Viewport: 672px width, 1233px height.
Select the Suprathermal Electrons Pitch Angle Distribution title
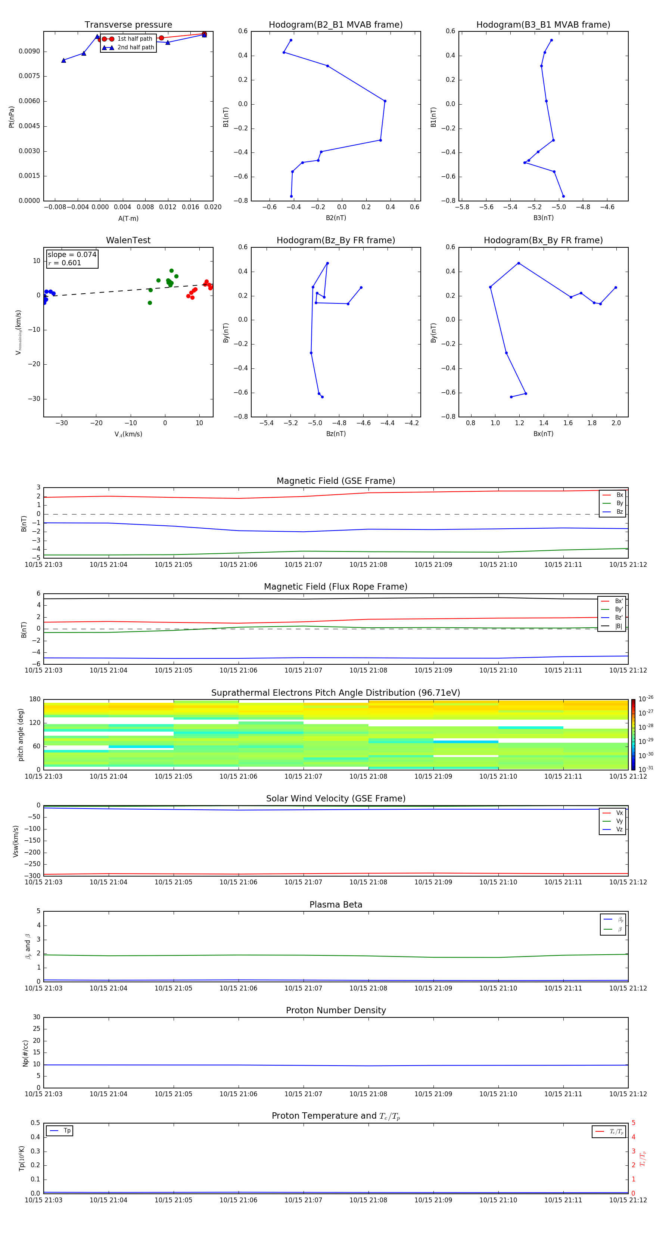[x=336, y=693]
